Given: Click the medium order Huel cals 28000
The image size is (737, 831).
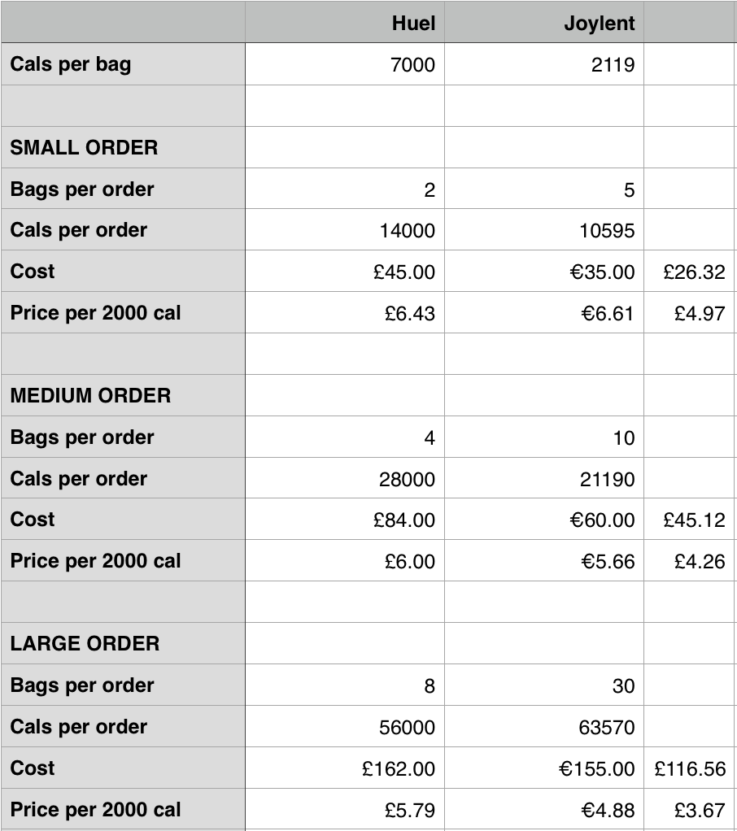Looking at the screenshot, I should pos(345,479).
